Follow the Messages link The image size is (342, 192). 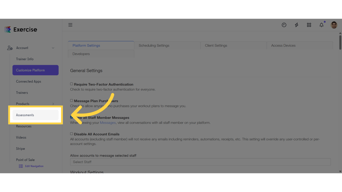[x=108, y=122]
